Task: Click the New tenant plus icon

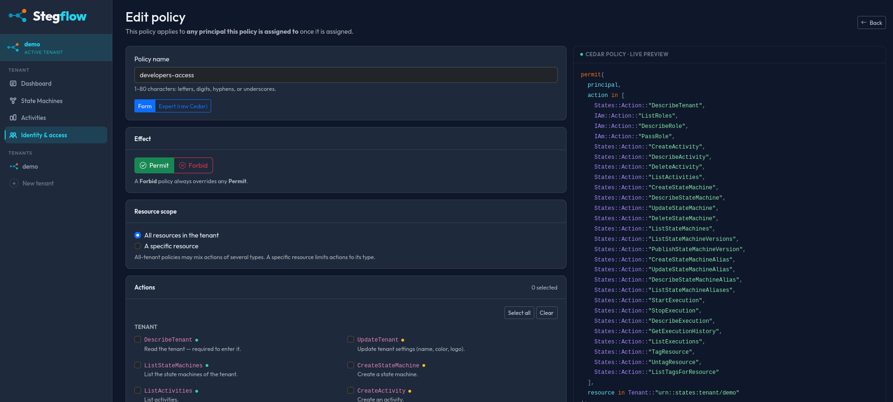Action: point(14,183)
